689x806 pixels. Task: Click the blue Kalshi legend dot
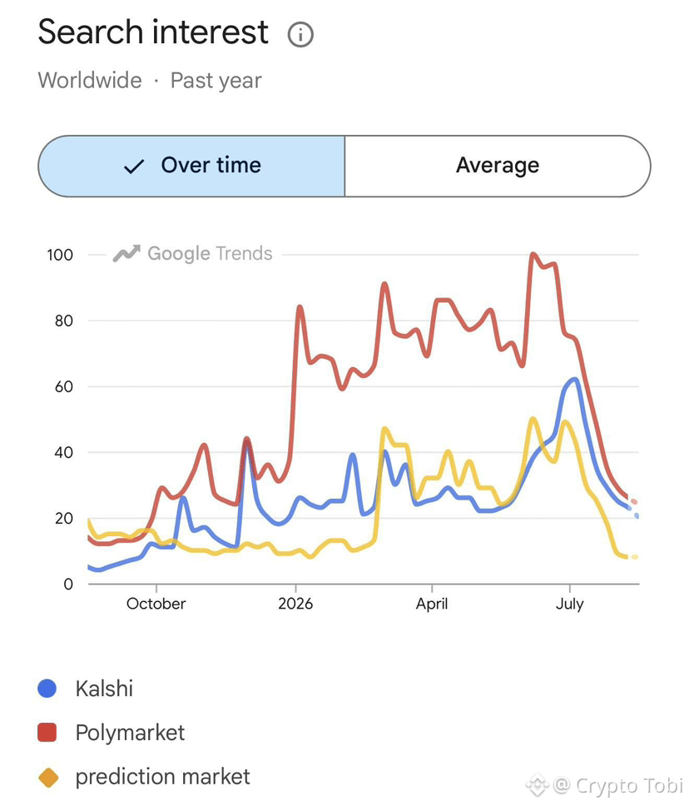[x=47, y=689]
